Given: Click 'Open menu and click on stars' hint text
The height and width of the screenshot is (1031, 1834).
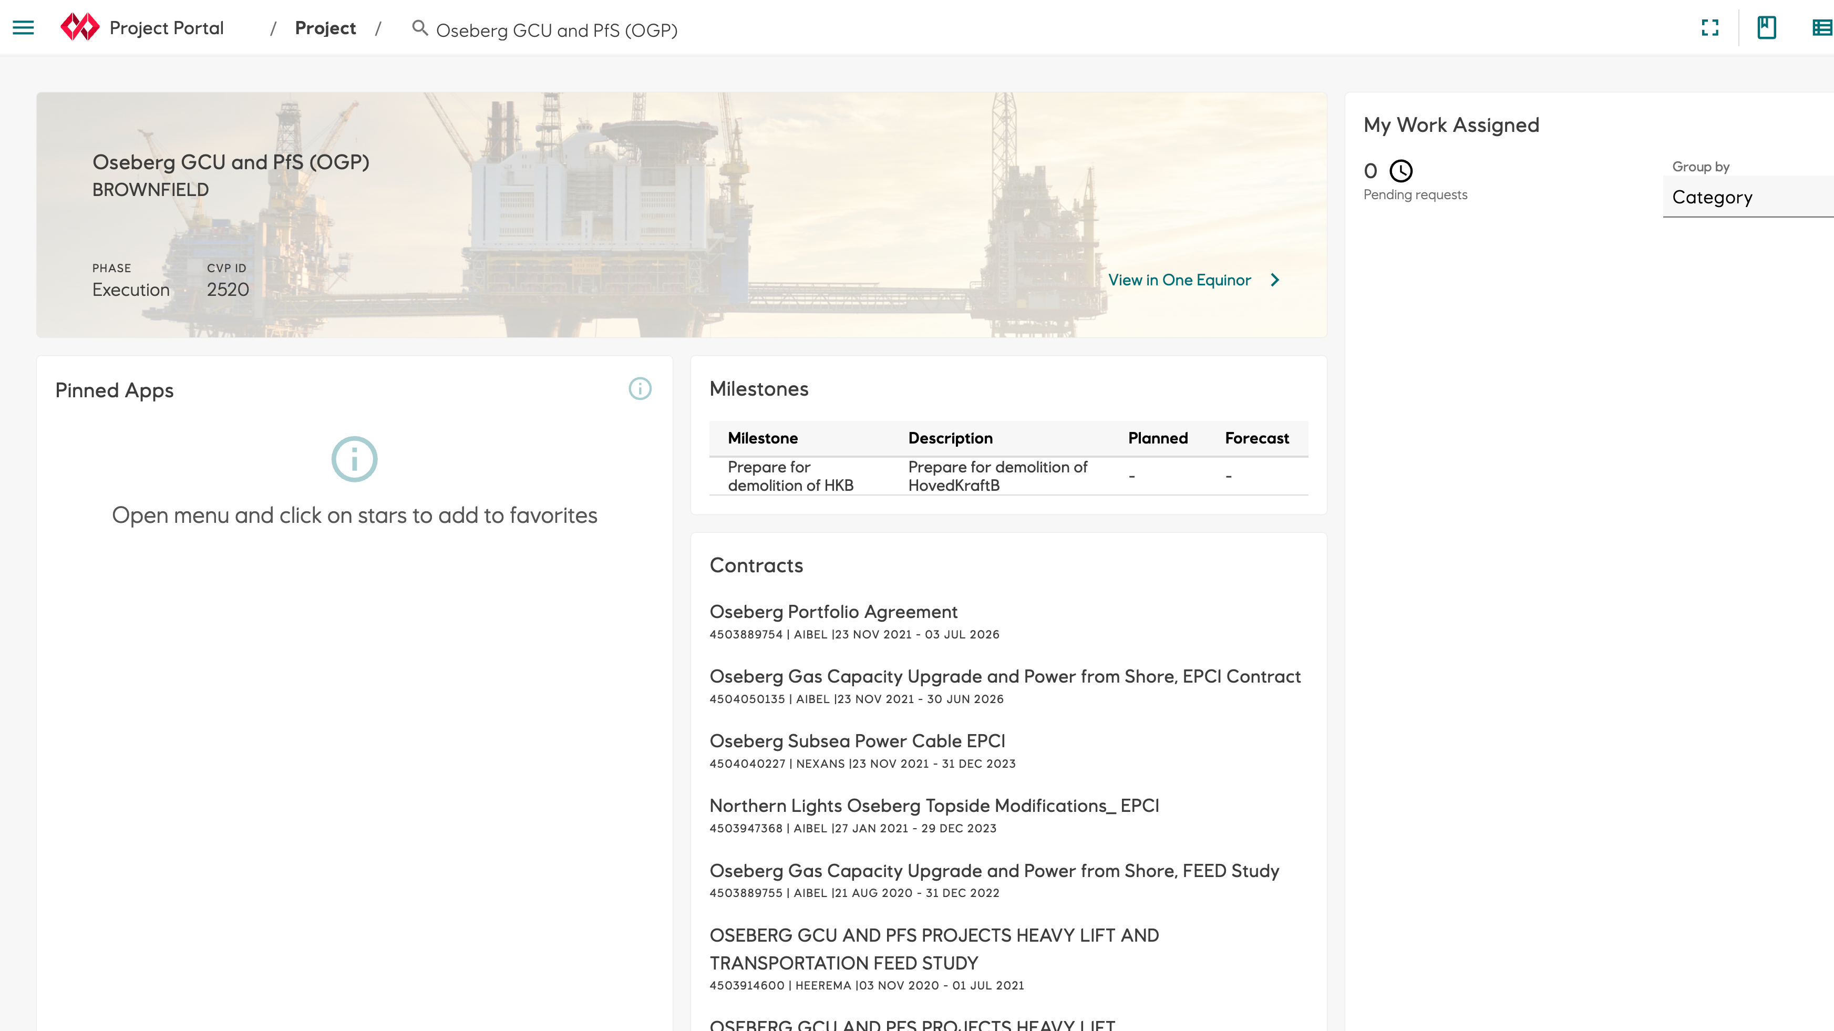Looking at the screenshot, I should (355, 515).
